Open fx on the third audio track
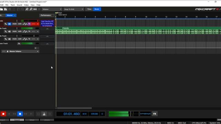 tap(29, 39)
